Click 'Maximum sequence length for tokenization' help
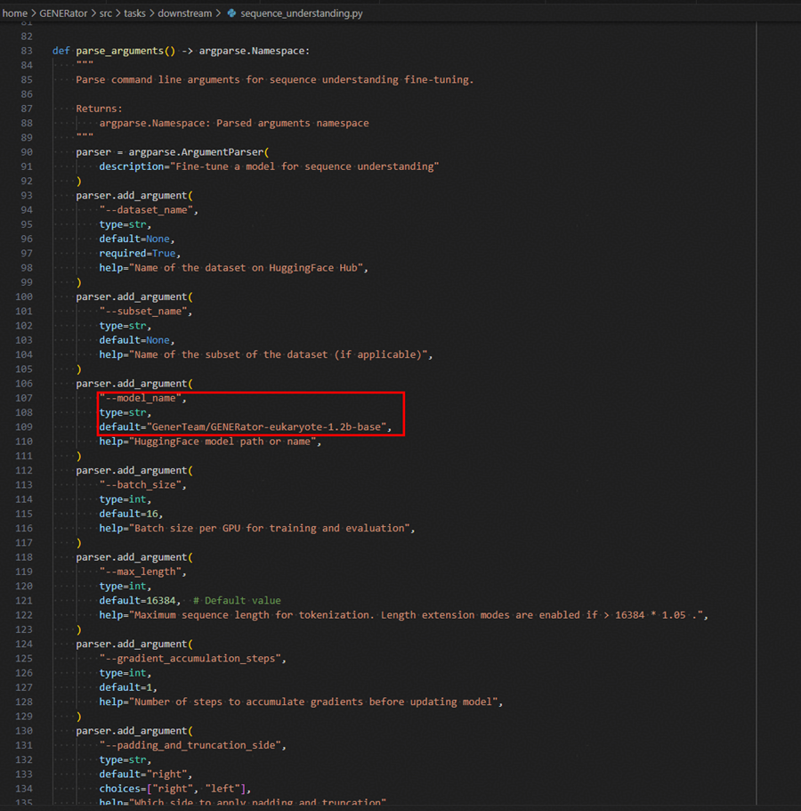 click(416, 615)
